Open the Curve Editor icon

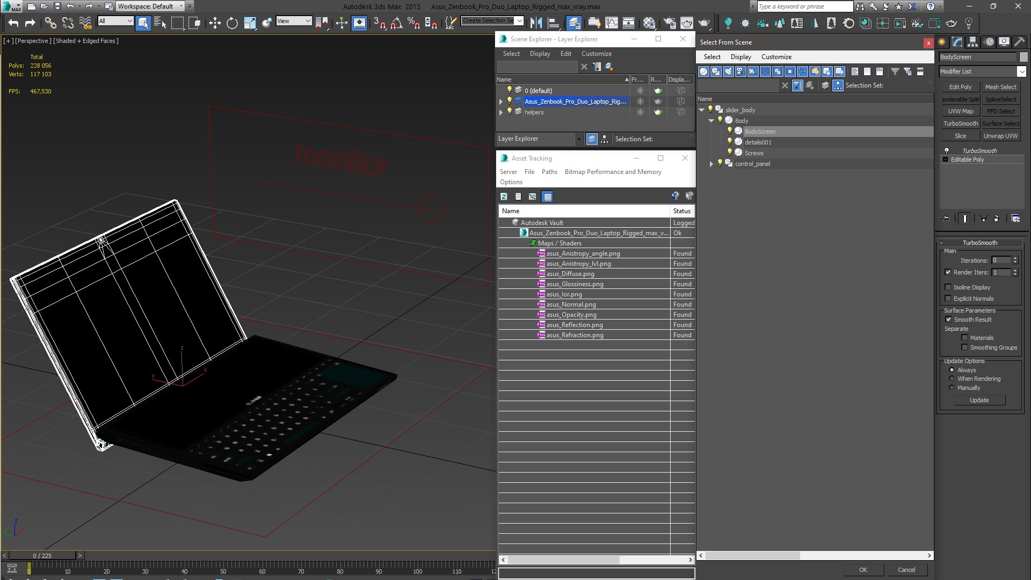coord(611,23)
